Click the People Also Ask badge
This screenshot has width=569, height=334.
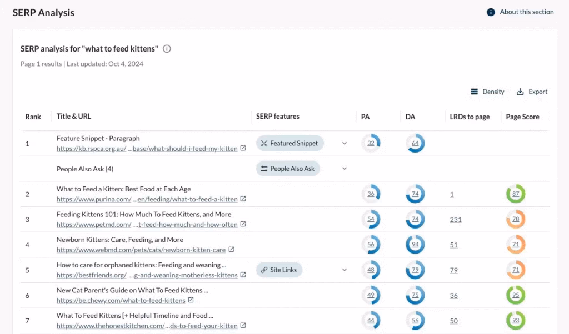288,168
